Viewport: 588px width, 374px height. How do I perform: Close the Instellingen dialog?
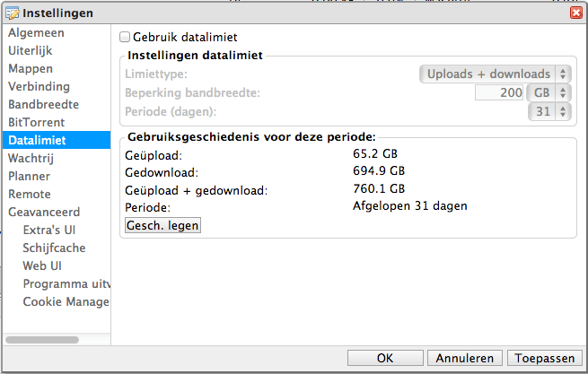pos(575,13)
